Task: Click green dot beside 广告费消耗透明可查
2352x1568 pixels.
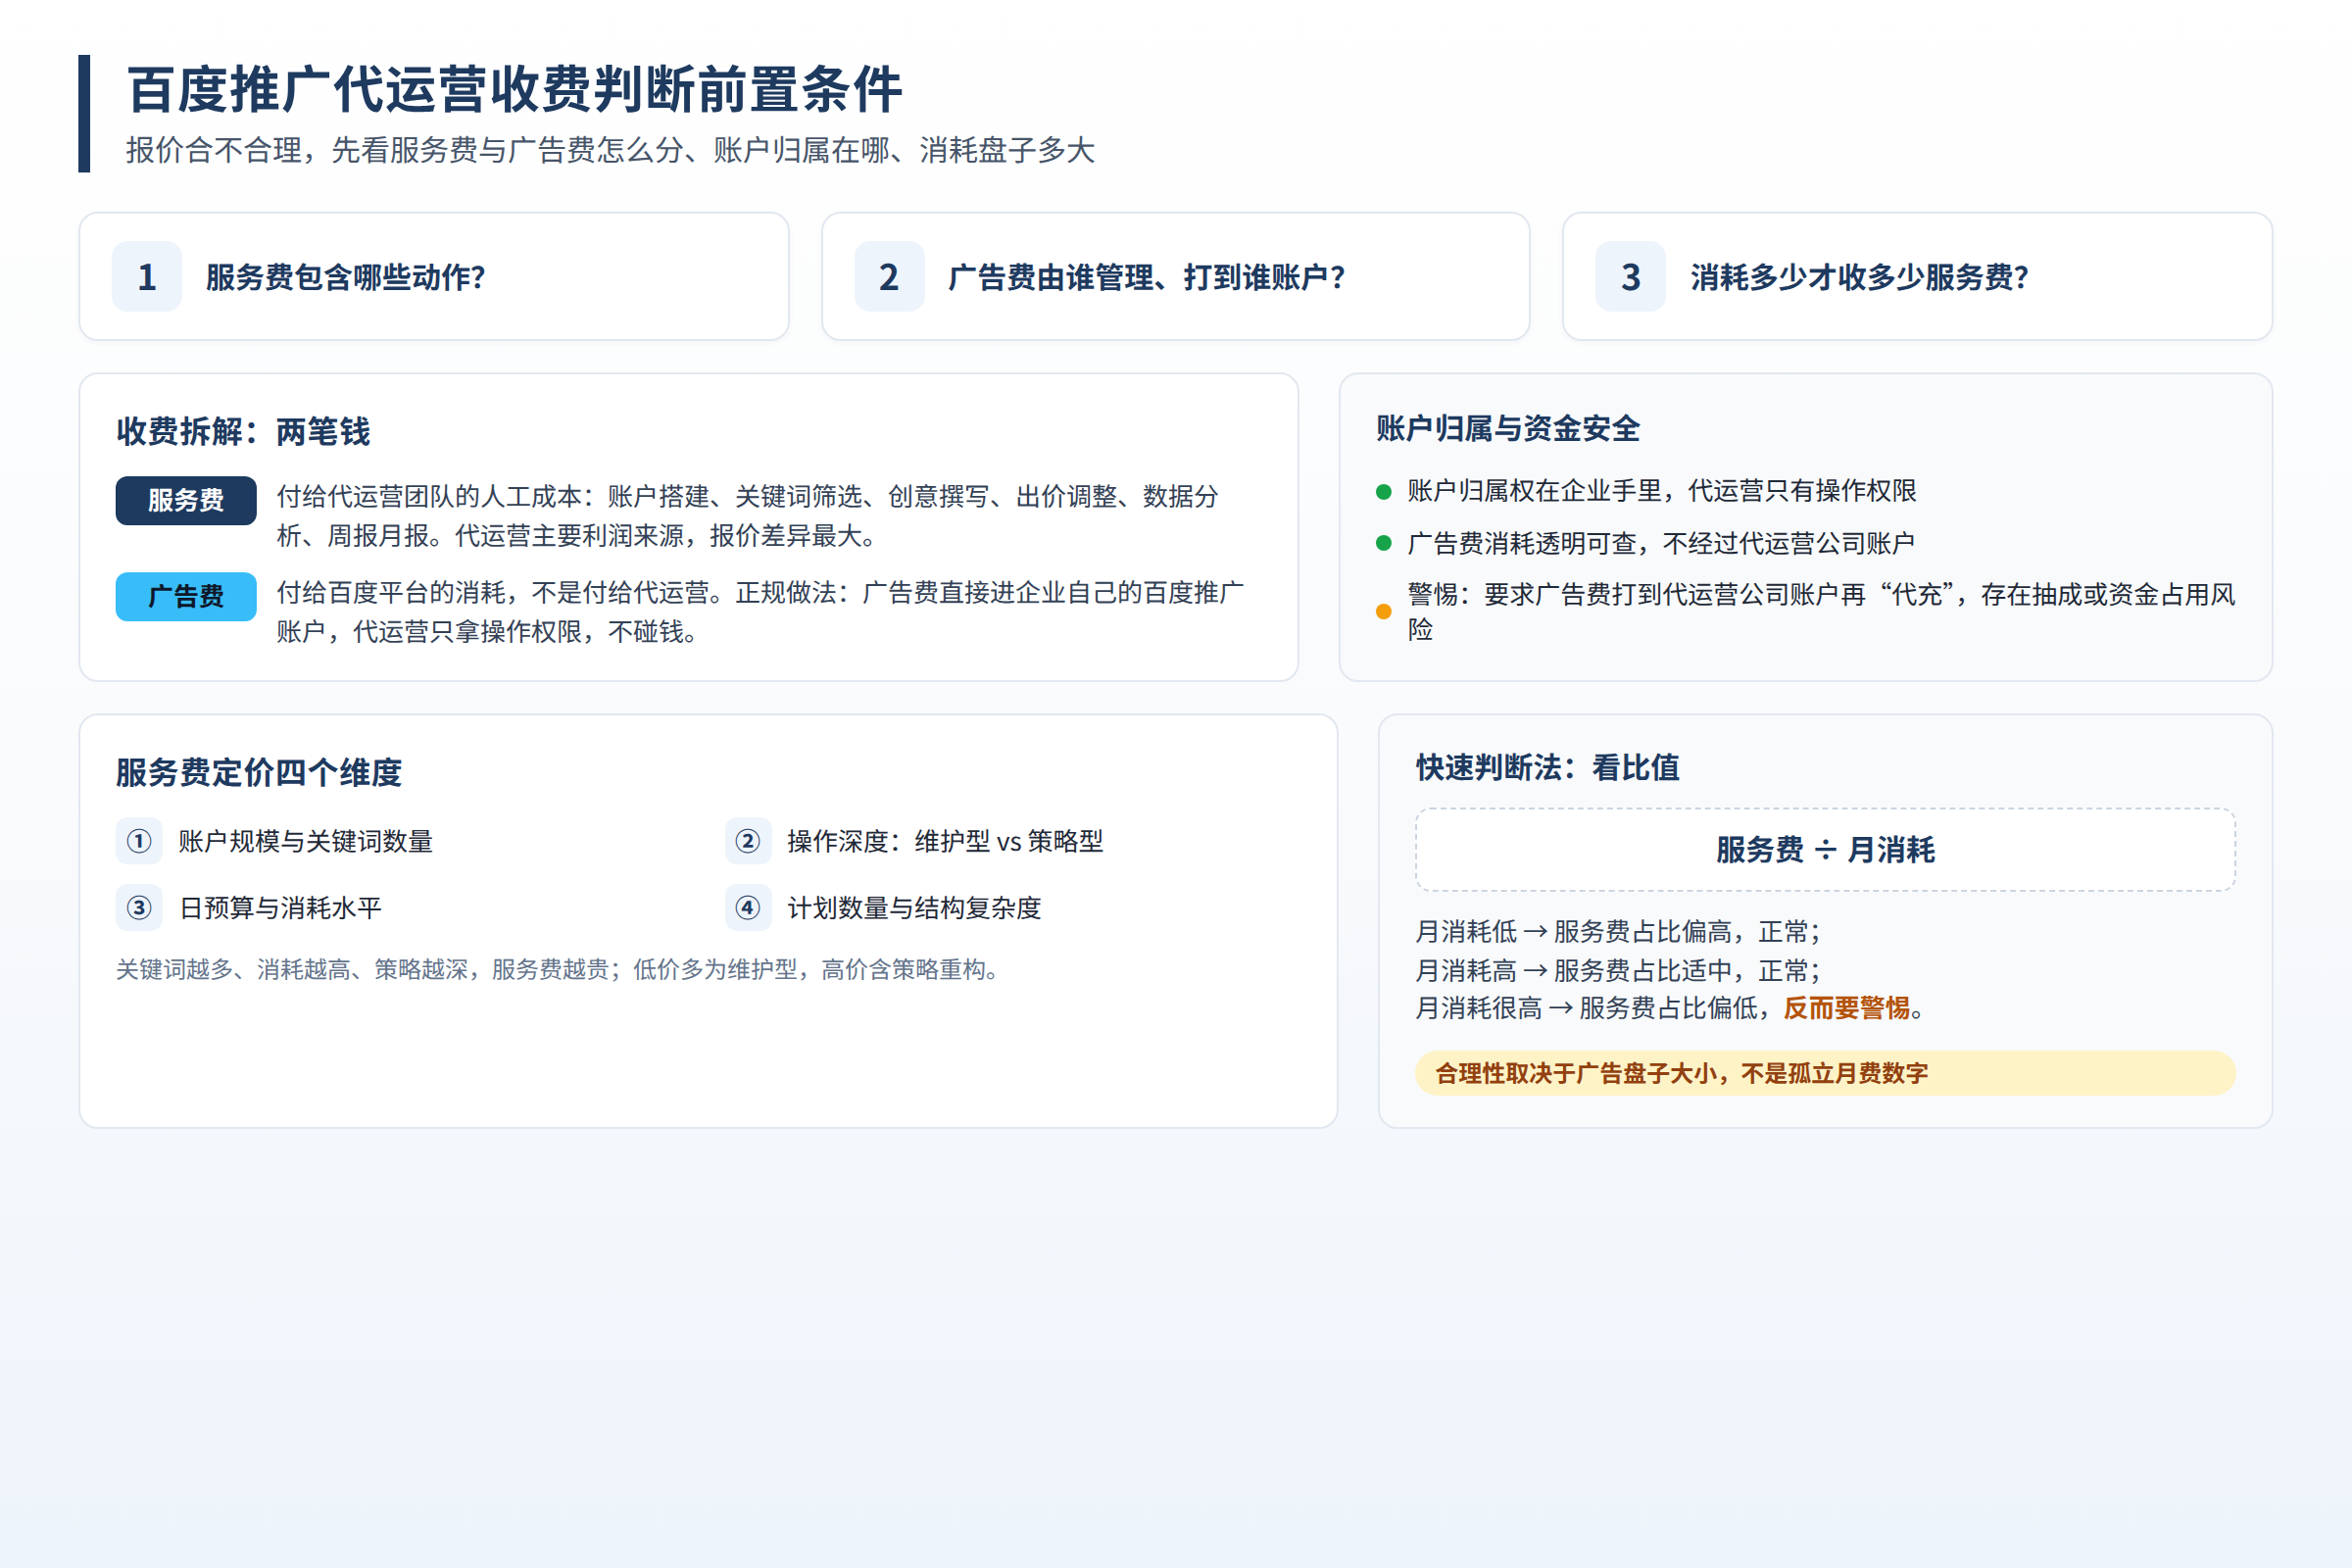Action: tap(1384, 543)
